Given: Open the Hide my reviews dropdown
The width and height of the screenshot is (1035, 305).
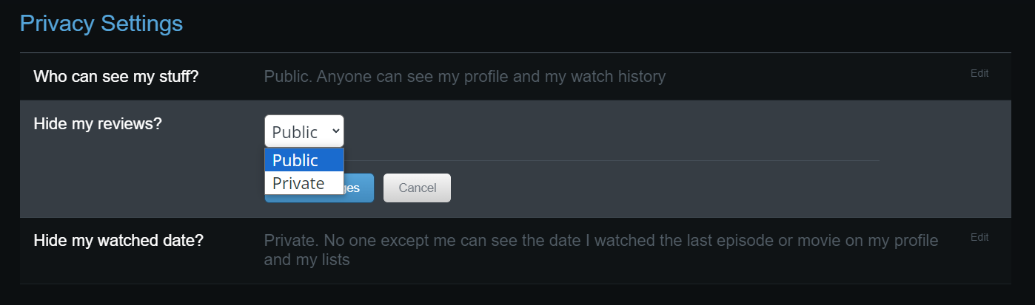Looking at the screenshot, I should tap(304, 131).
